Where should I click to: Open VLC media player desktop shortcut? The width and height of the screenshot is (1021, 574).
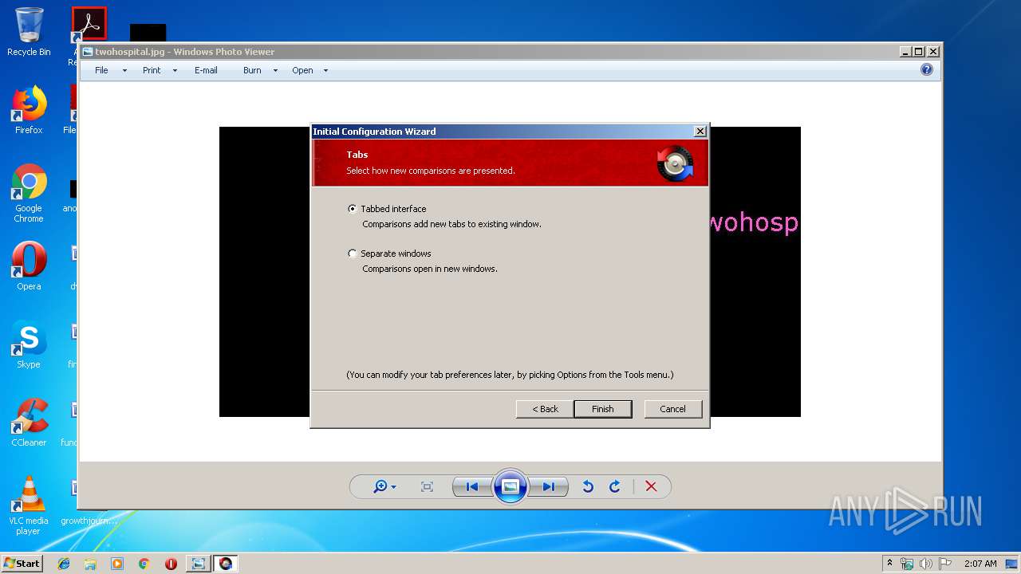[29, 505]
